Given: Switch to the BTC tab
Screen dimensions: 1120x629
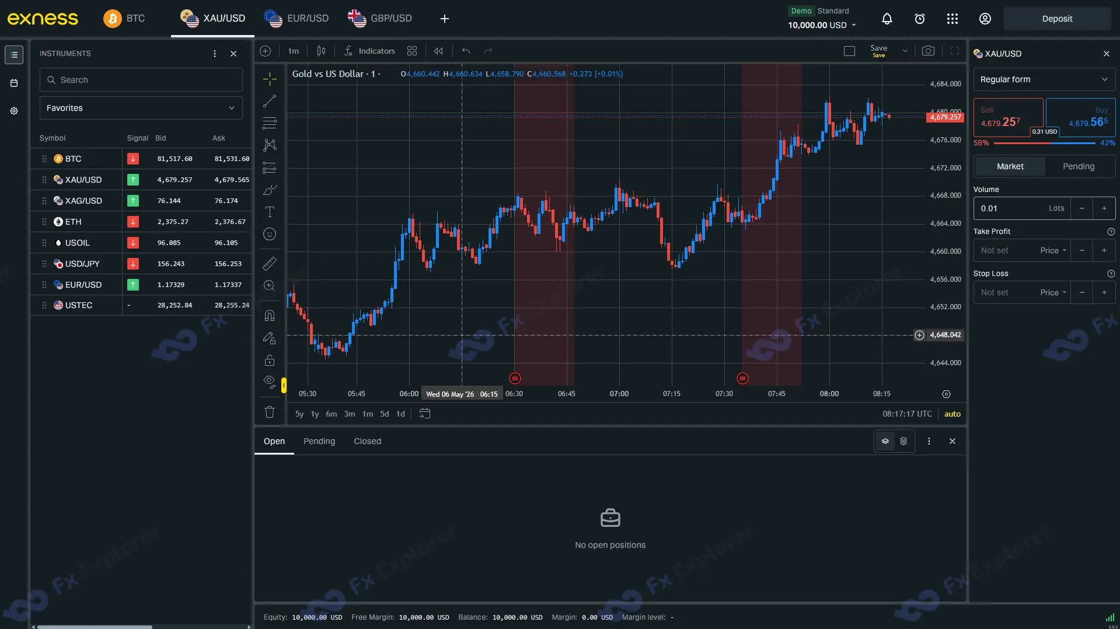Looking at the screenshot, I should pos(124,19).
